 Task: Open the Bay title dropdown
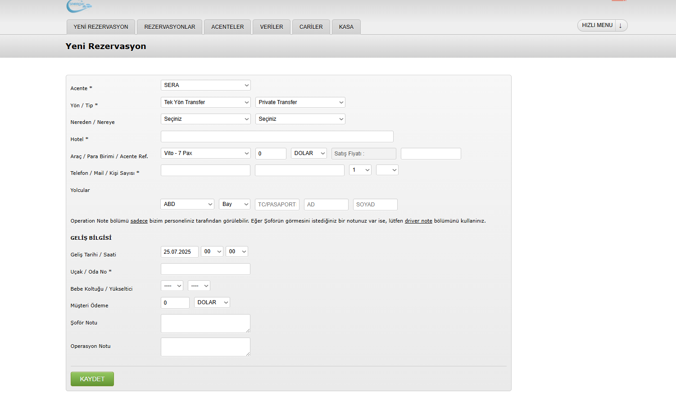coord(235,204)
